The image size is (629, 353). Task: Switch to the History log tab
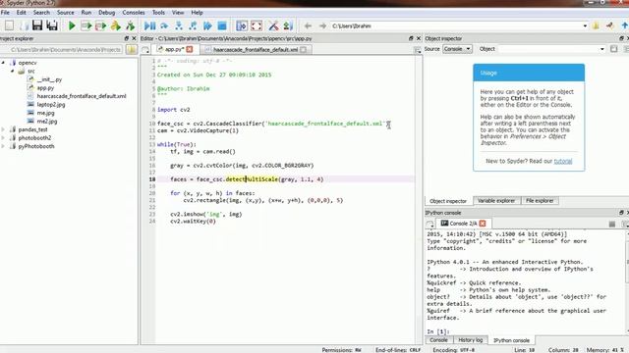tap(470, 340)
